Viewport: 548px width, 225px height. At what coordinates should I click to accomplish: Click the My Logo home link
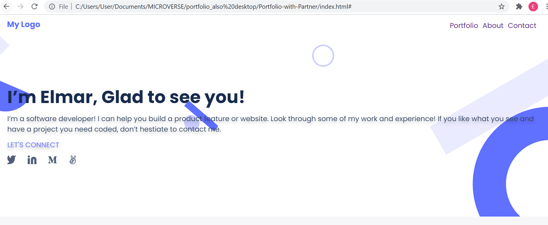(24, 25)
